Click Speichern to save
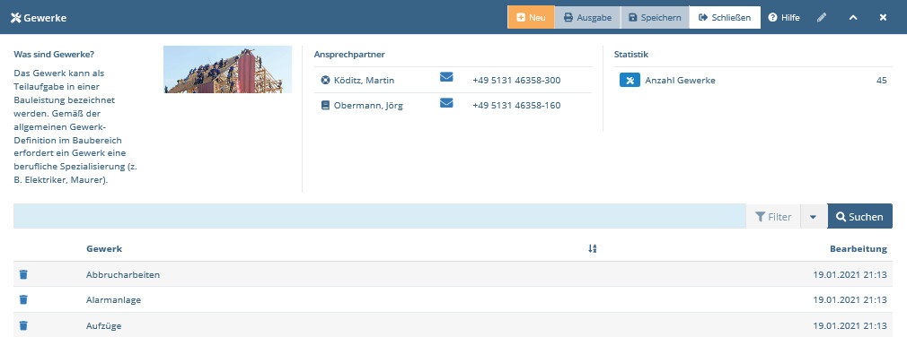This screenshot has width=907, height=337. (x=655, y=17)
